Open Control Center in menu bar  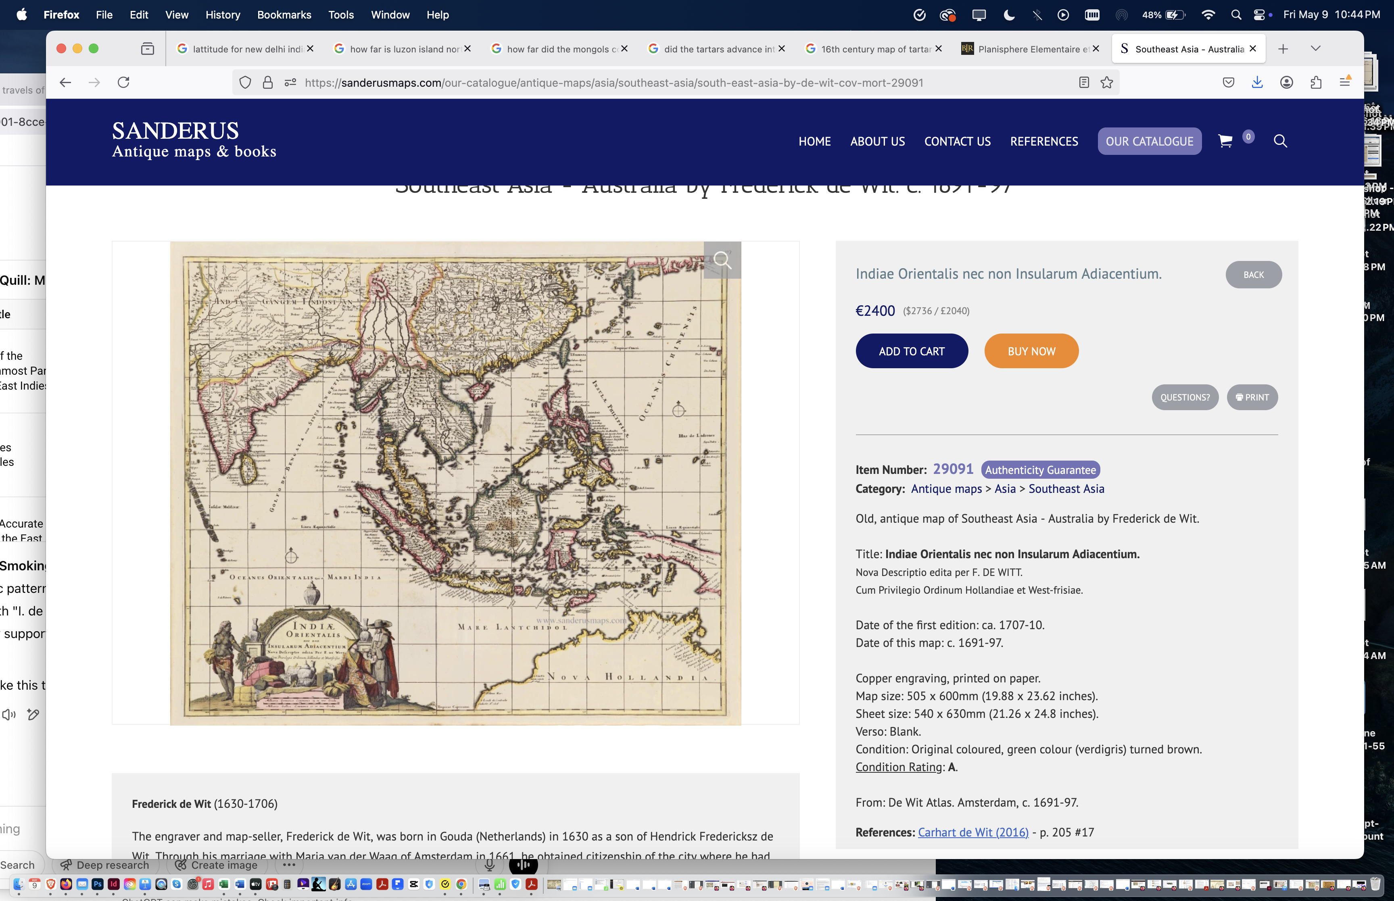click(x=1259, y=15)
